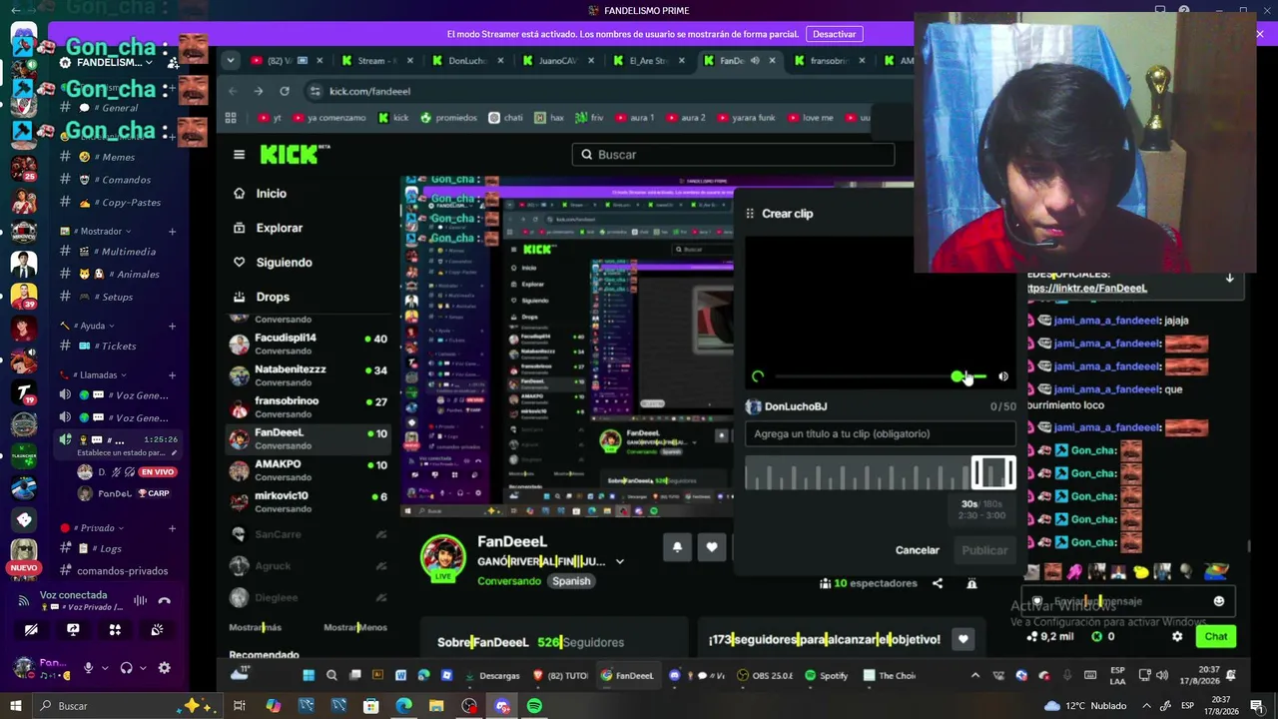Turn on the Discord camera

tap(31, 630)
